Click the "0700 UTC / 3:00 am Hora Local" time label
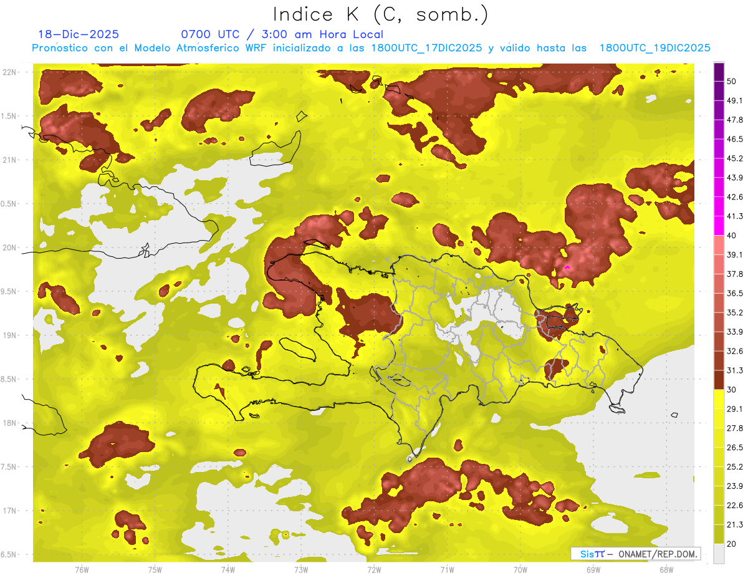Viewport: 748px width, 578px height. pos(282,34)
